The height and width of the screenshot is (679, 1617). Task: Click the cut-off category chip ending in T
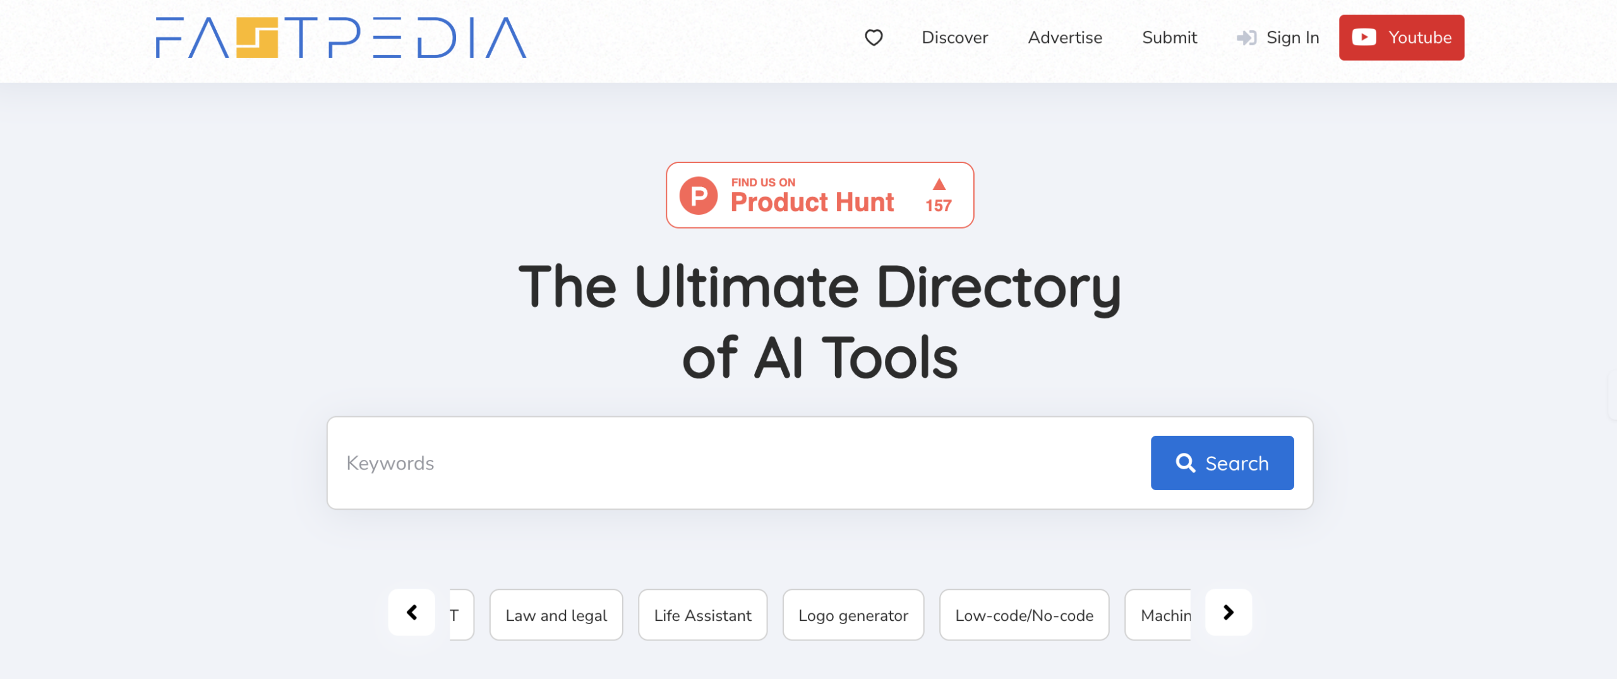[x=461, y=615]
